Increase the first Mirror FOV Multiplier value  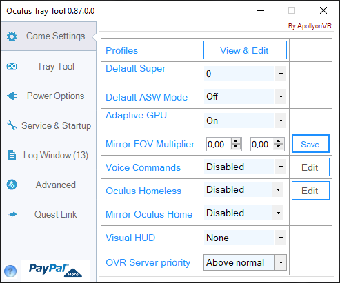coord(236,141)
